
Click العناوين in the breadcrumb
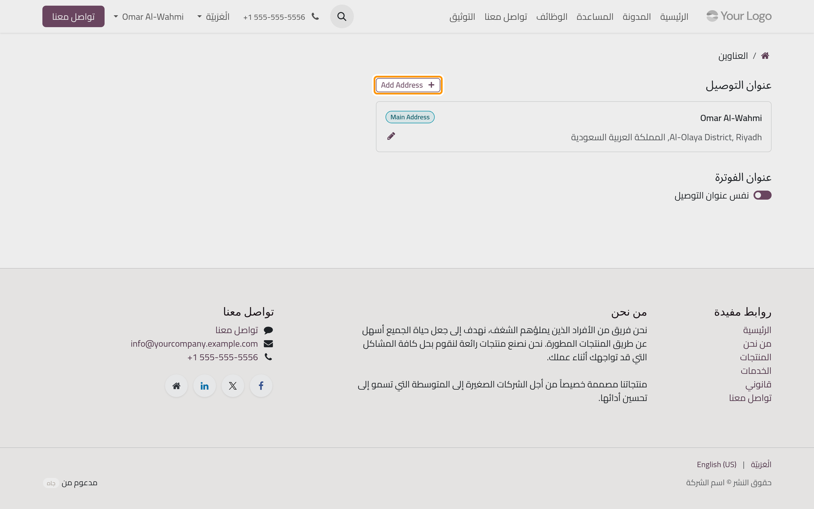coord(733,56)
